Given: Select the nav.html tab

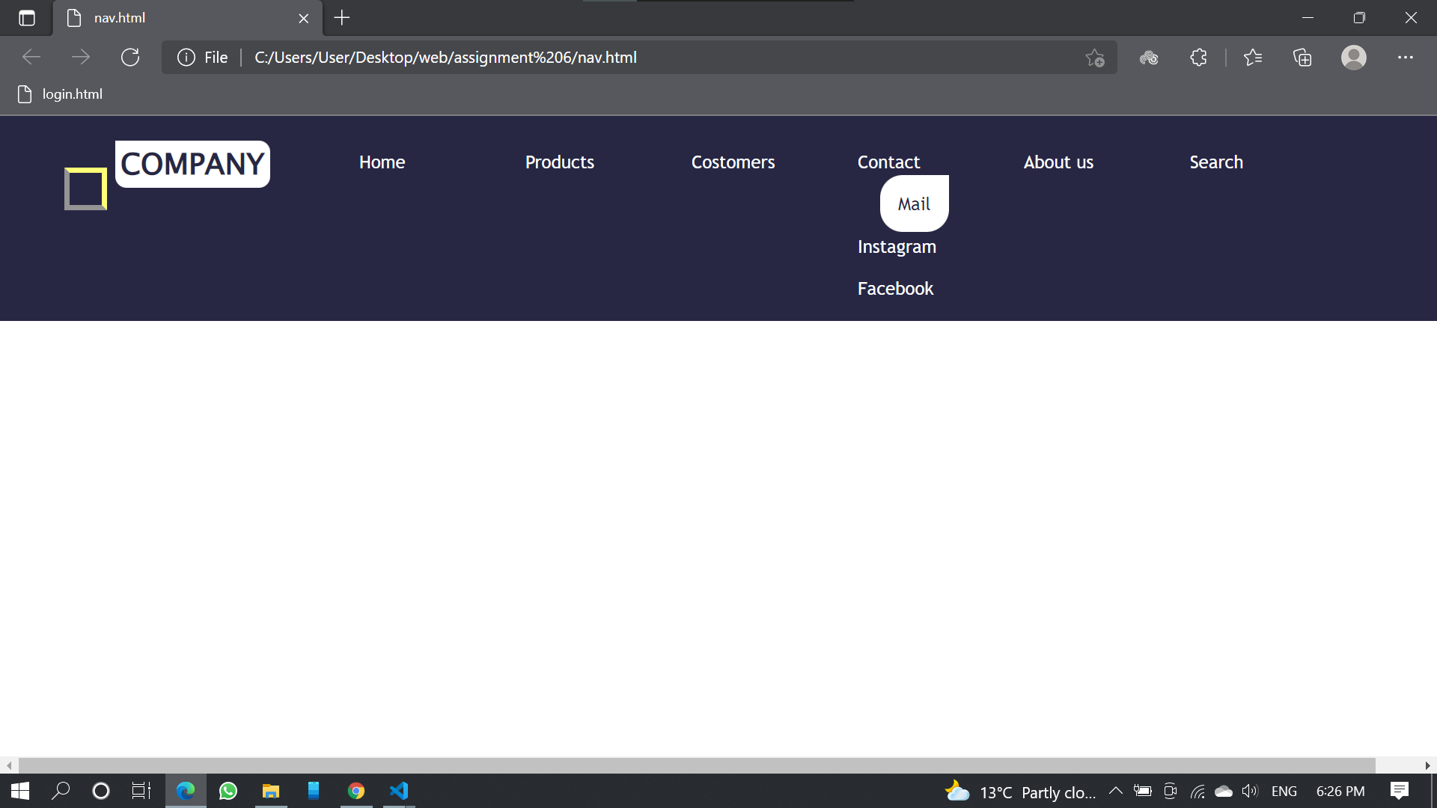Looking at the screenshot, I should pyautogui.click(x=187, y=18).
